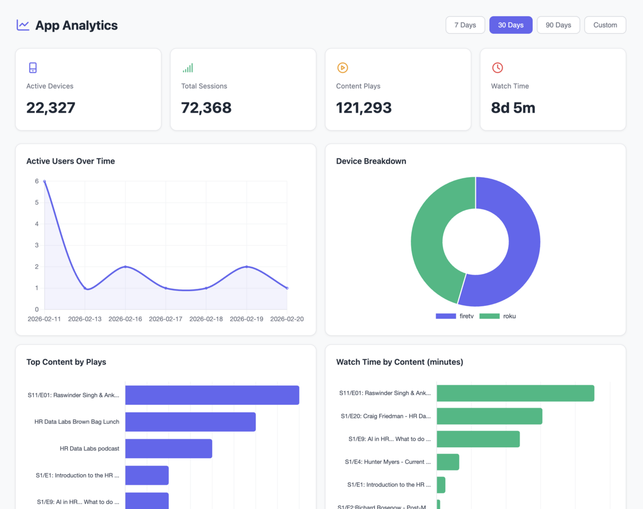Screen dimensions: 643x509
Task: Click the Active Devices mobile device icon
Action: point(33,68)
